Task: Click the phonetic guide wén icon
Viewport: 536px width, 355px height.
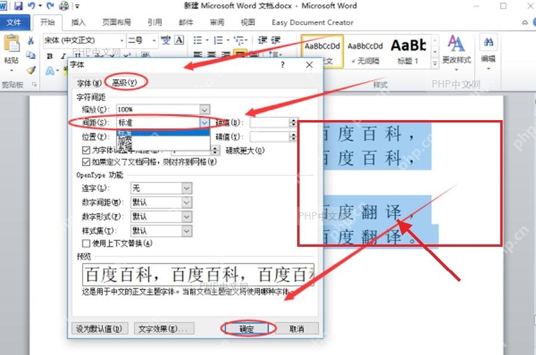Action: pos(166,40)
